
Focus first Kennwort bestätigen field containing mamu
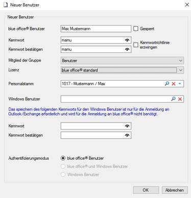pyautogui.click(x=96, y=49)
